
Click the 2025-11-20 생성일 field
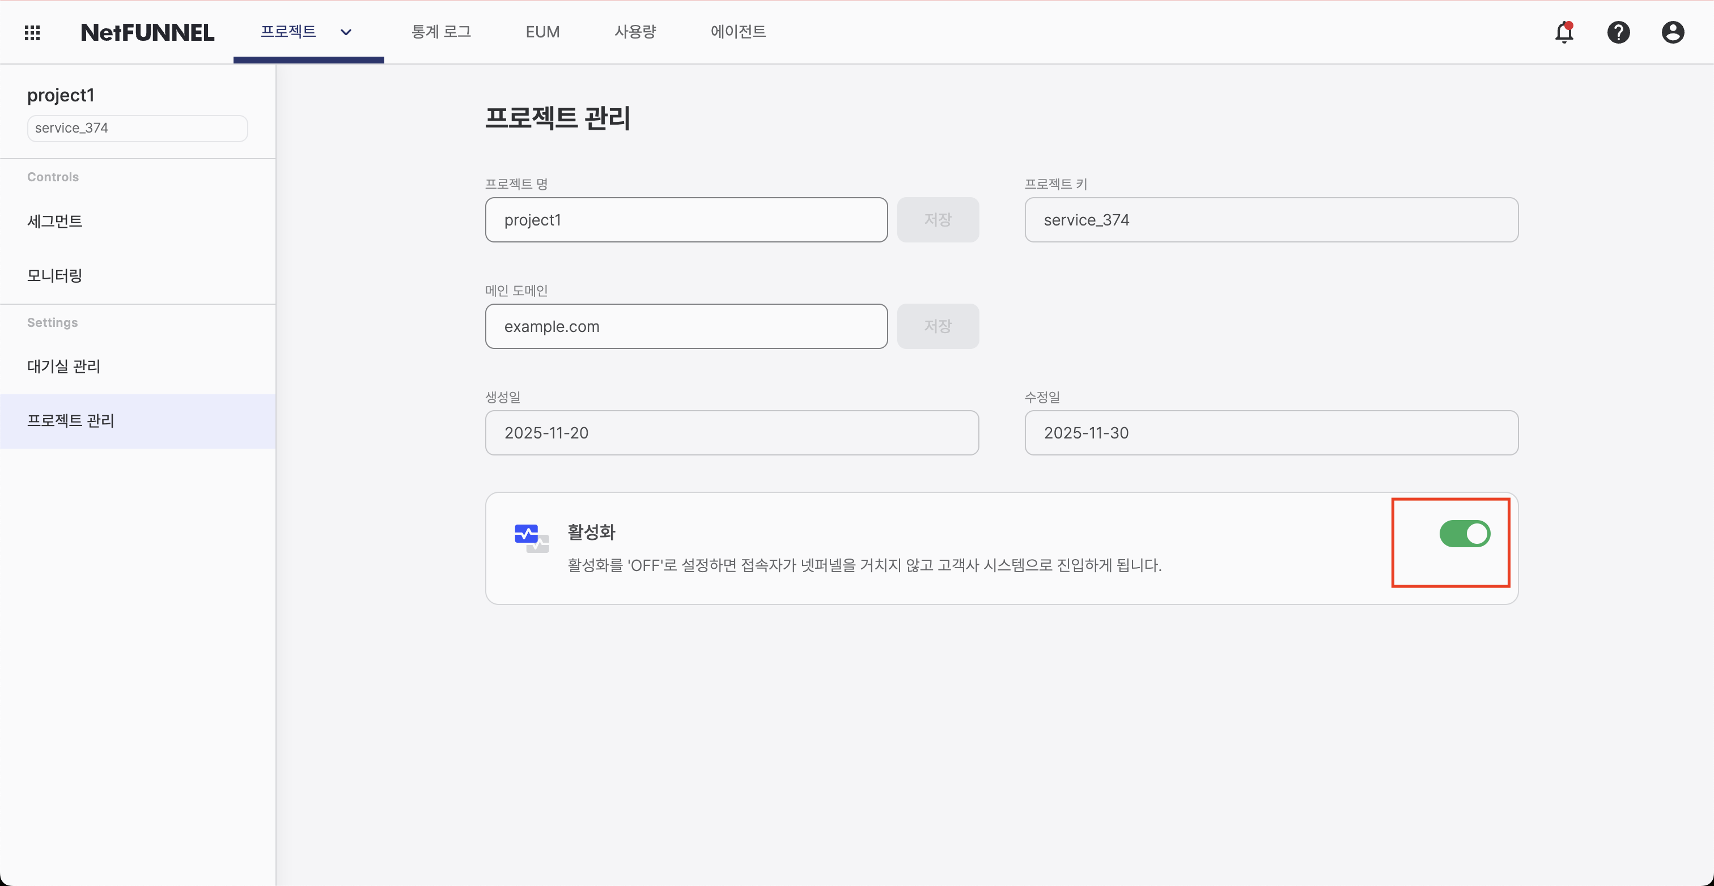tap(731, 433)
